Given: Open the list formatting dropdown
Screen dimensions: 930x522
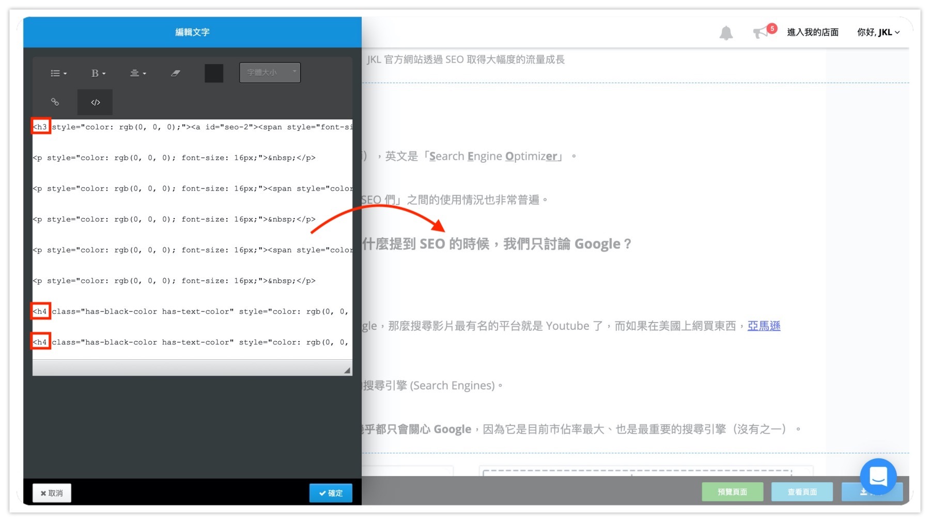Looking at the screenshot, I should click(x=58, y=73).
